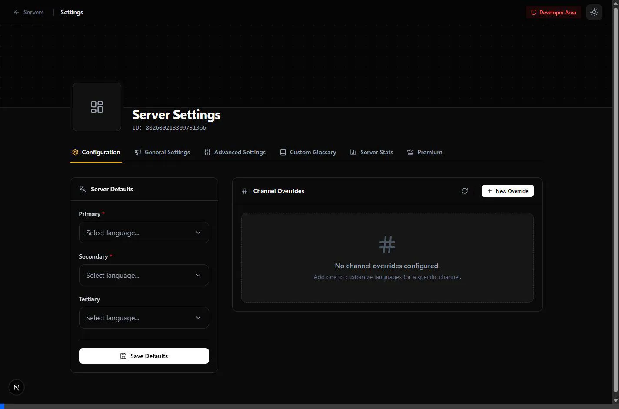The width and height of the screenshot is (619, 409).
Task: Expand the Secondary language dropdown
Action: point(144,276)
